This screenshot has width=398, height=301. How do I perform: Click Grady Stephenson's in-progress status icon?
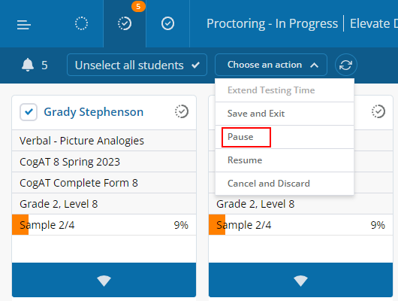click(182, 111)
